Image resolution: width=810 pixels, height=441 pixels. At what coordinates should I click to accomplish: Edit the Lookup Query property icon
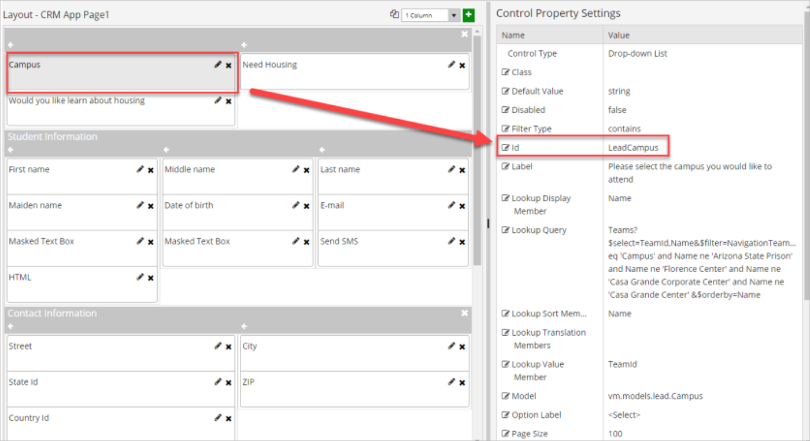pyautogui.click(x=506, y=230)
